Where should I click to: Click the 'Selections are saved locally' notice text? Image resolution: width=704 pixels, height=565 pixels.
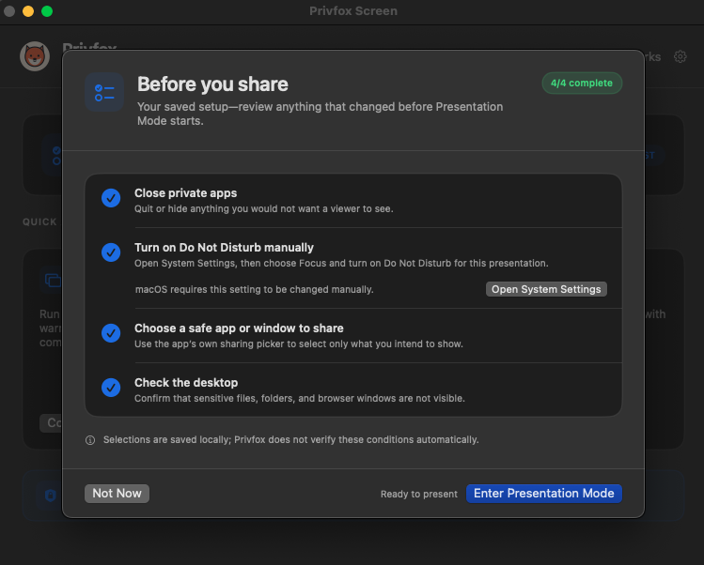(x=291, y=440)
